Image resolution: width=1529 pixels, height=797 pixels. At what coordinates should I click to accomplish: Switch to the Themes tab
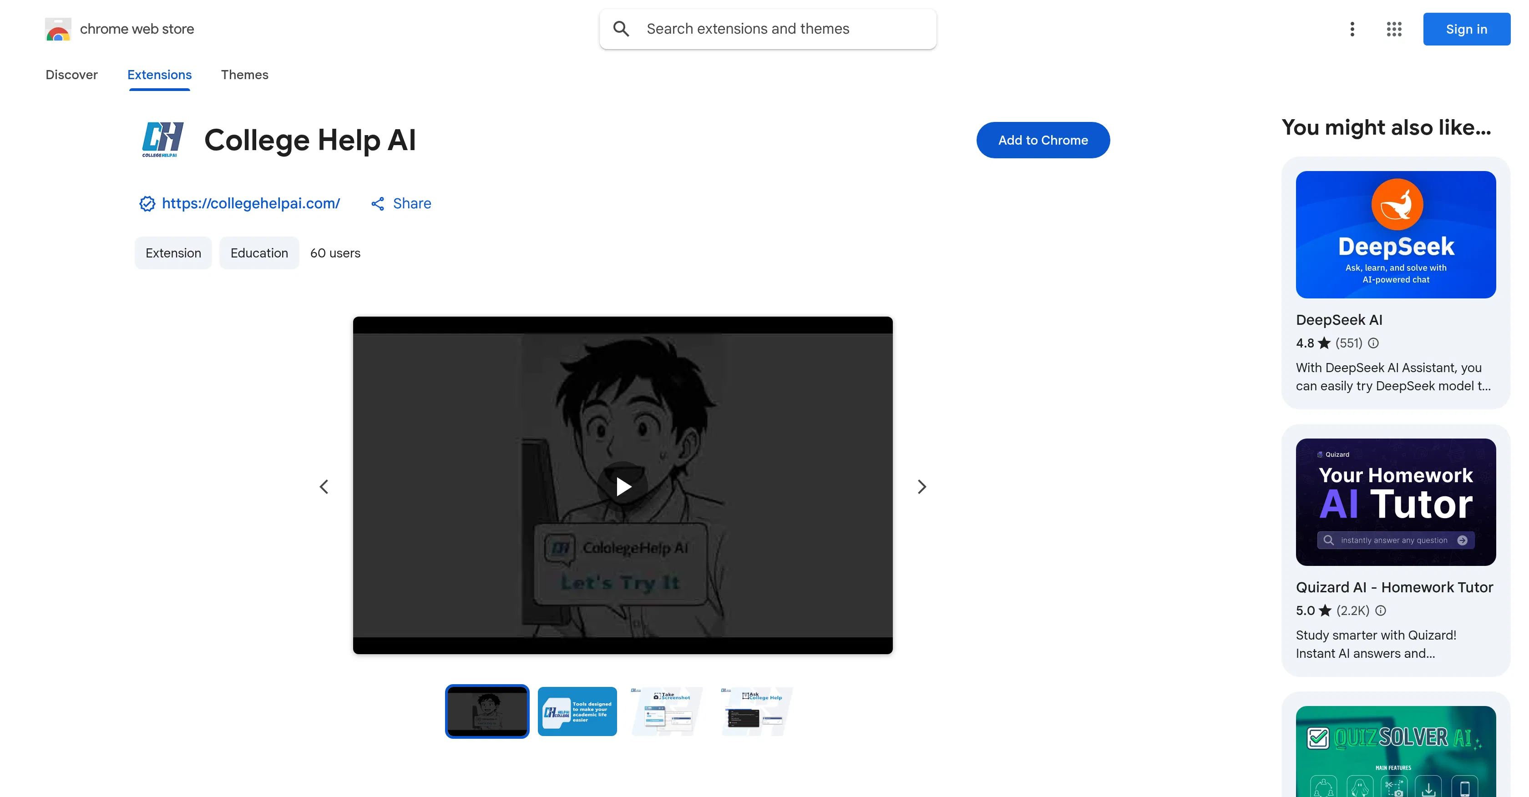coord(244,75)
